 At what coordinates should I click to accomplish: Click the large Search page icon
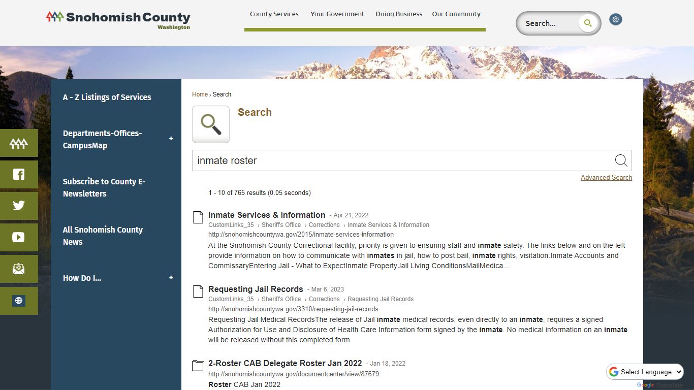(x=211, y=124)
